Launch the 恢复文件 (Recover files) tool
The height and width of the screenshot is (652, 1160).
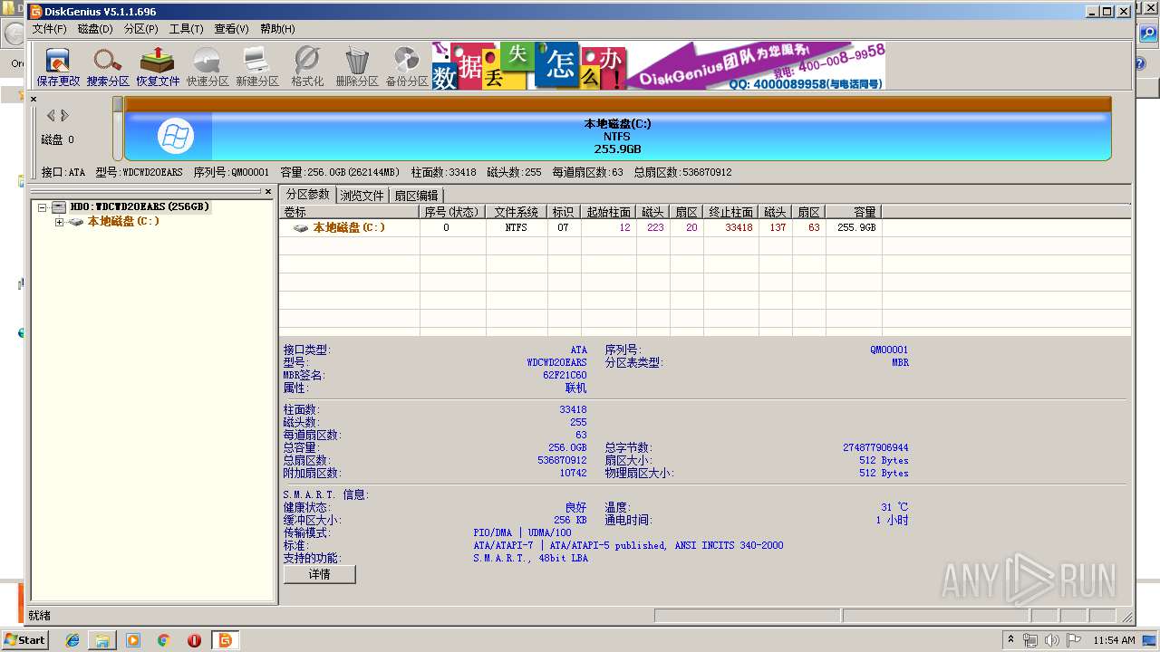coord(158,66)
